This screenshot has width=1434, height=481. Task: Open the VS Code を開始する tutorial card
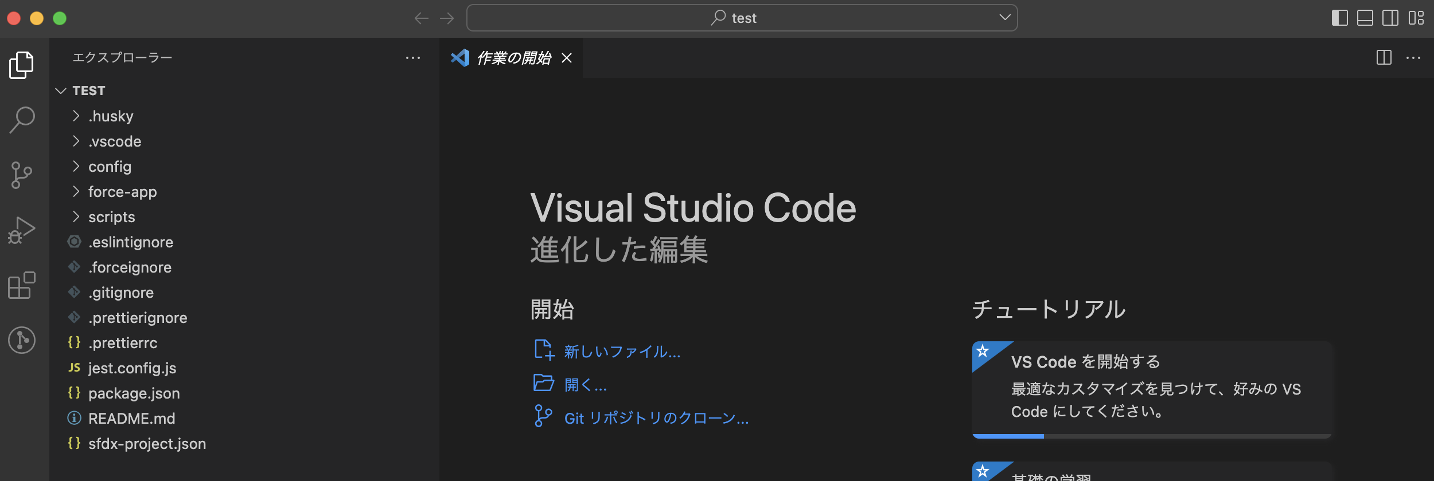click(x=1152, y=389)
